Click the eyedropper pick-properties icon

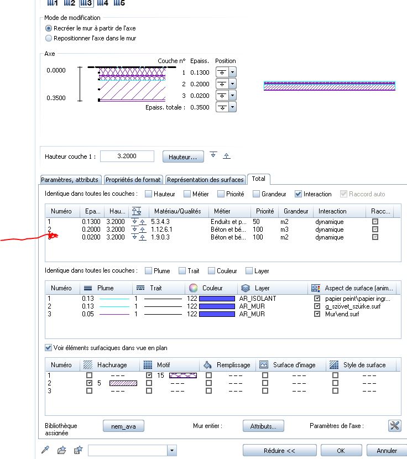click(x=45, y=450)
